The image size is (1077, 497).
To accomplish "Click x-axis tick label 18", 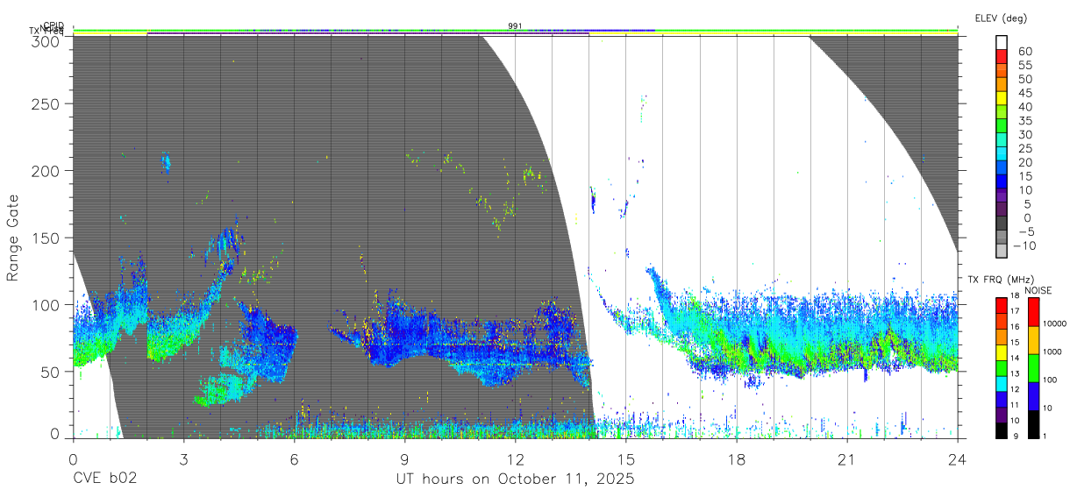I will point(736,458).
